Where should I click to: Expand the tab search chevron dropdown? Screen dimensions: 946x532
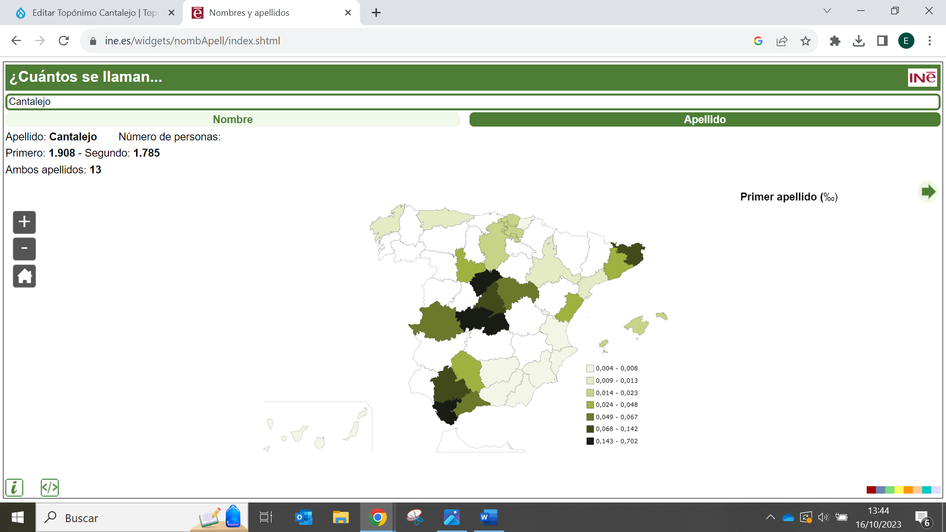coord(827,11)
